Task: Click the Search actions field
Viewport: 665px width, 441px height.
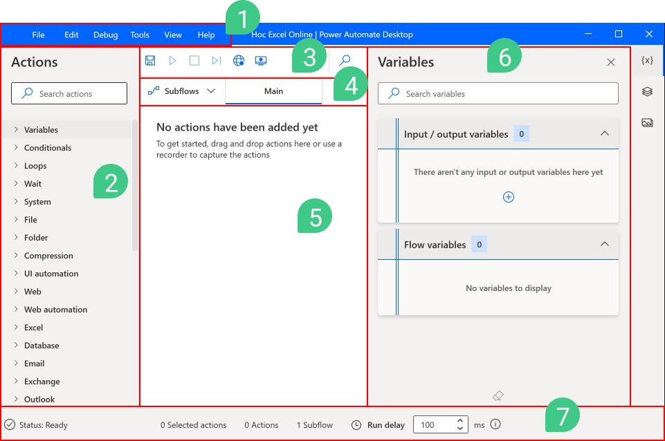Action: pos(69,93)
